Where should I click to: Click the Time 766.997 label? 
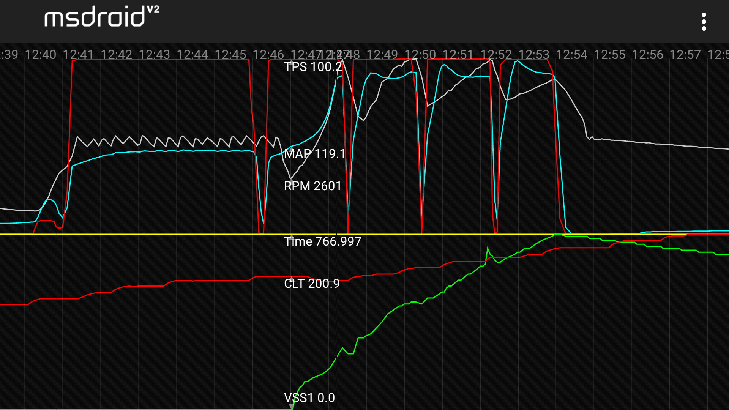322,241
